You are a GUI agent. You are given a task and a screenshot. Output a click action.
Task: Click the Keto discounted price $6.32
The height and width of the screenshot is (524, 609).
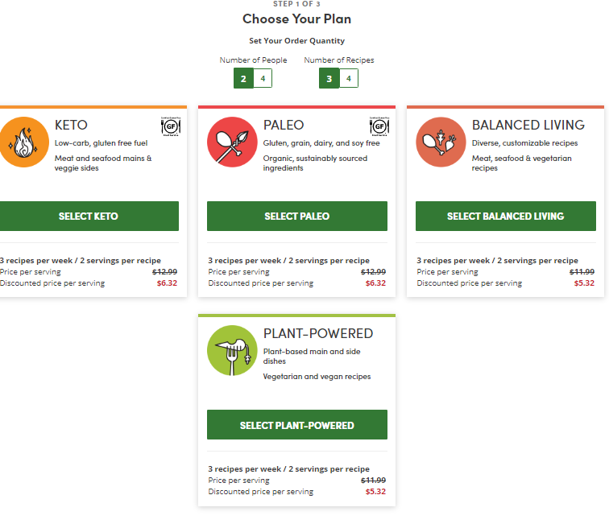pos(167,283)
